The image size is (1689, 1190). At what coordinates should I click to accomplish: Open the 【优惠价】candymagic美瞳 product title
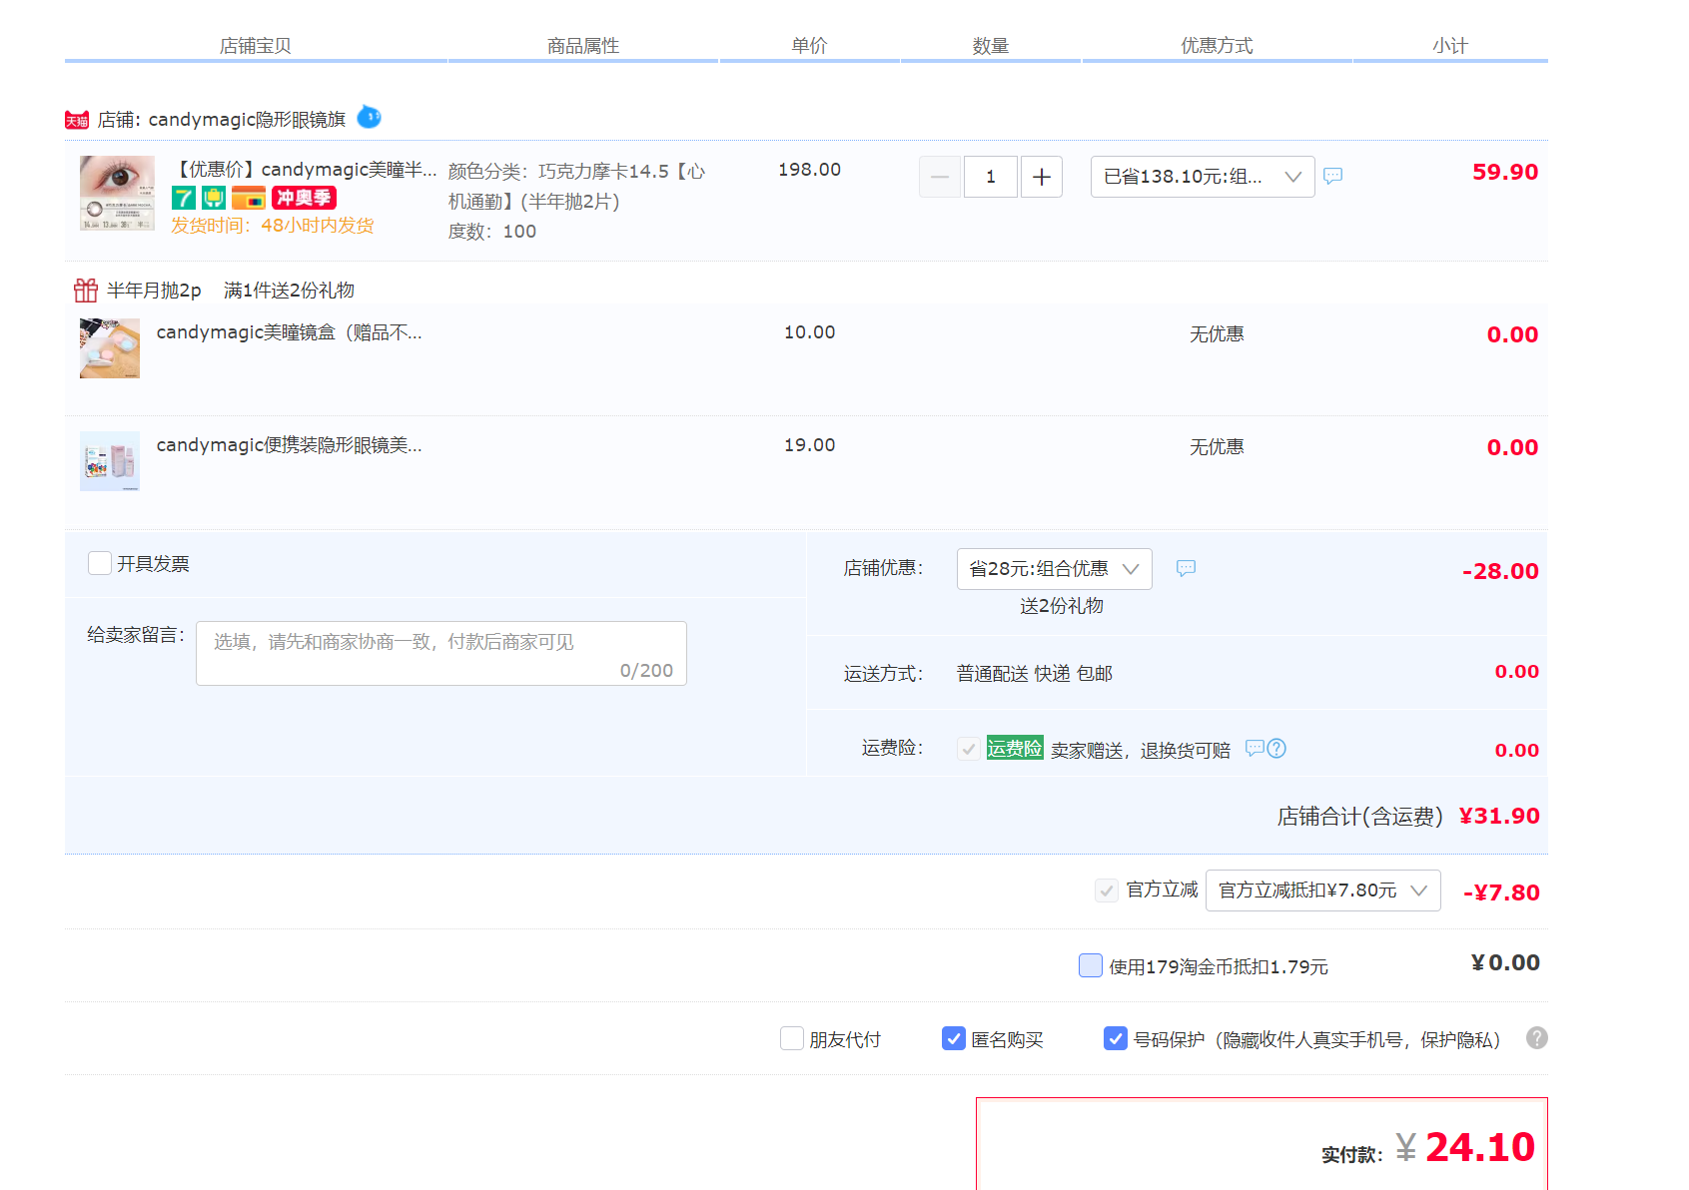point(305,170)
